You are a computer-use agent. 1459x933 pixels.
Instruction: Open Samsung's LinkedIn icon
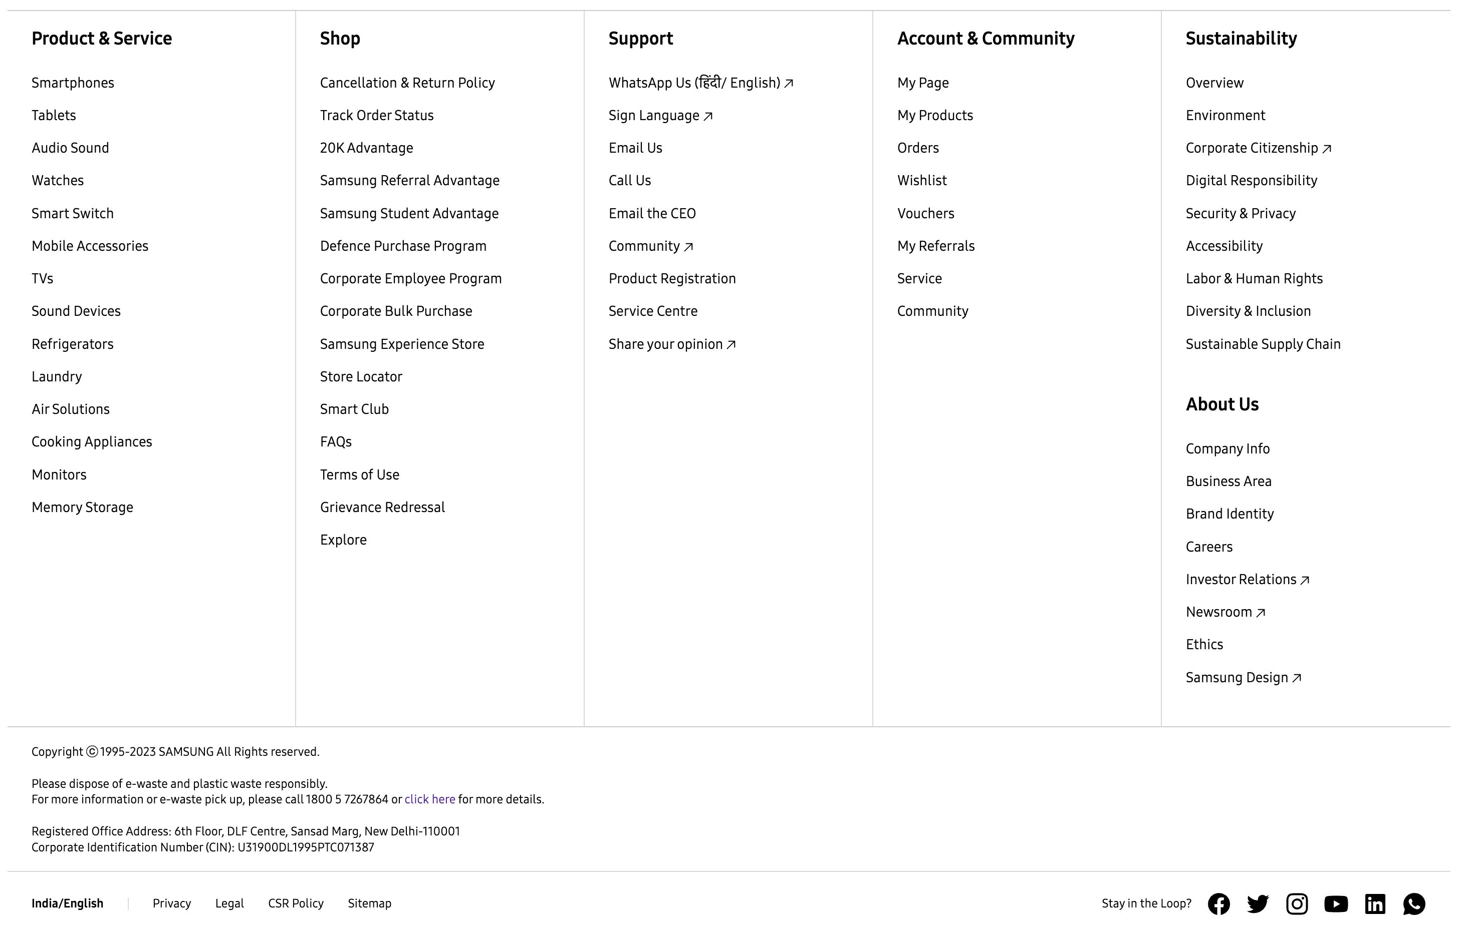[1375, 904]
